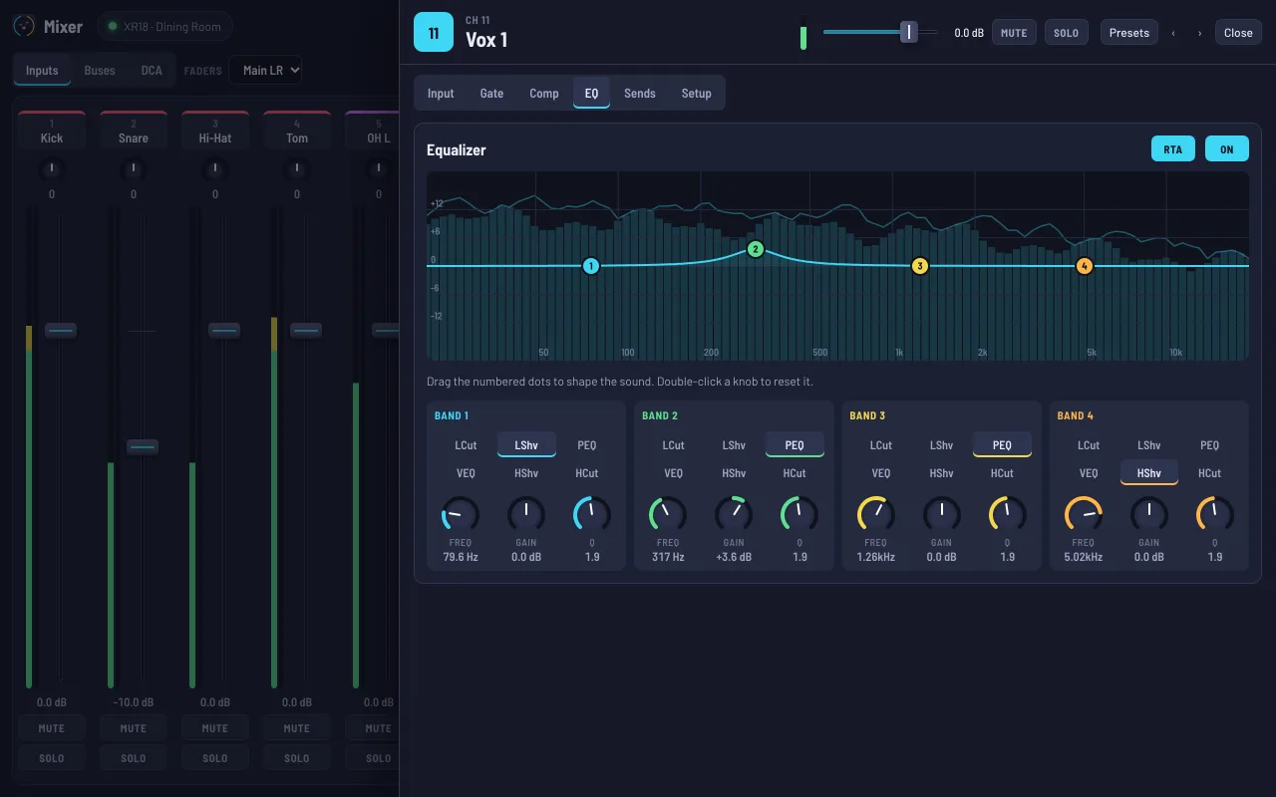Toggle the RTA analyzer display
This screenshot has height=797, width=1276.
pos(1172,149)
